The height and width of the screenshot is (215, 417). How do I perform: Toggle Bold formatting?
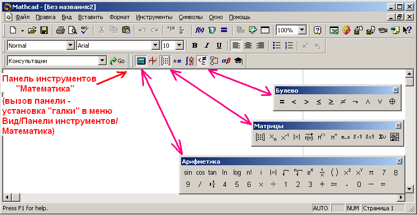(194, 46)
